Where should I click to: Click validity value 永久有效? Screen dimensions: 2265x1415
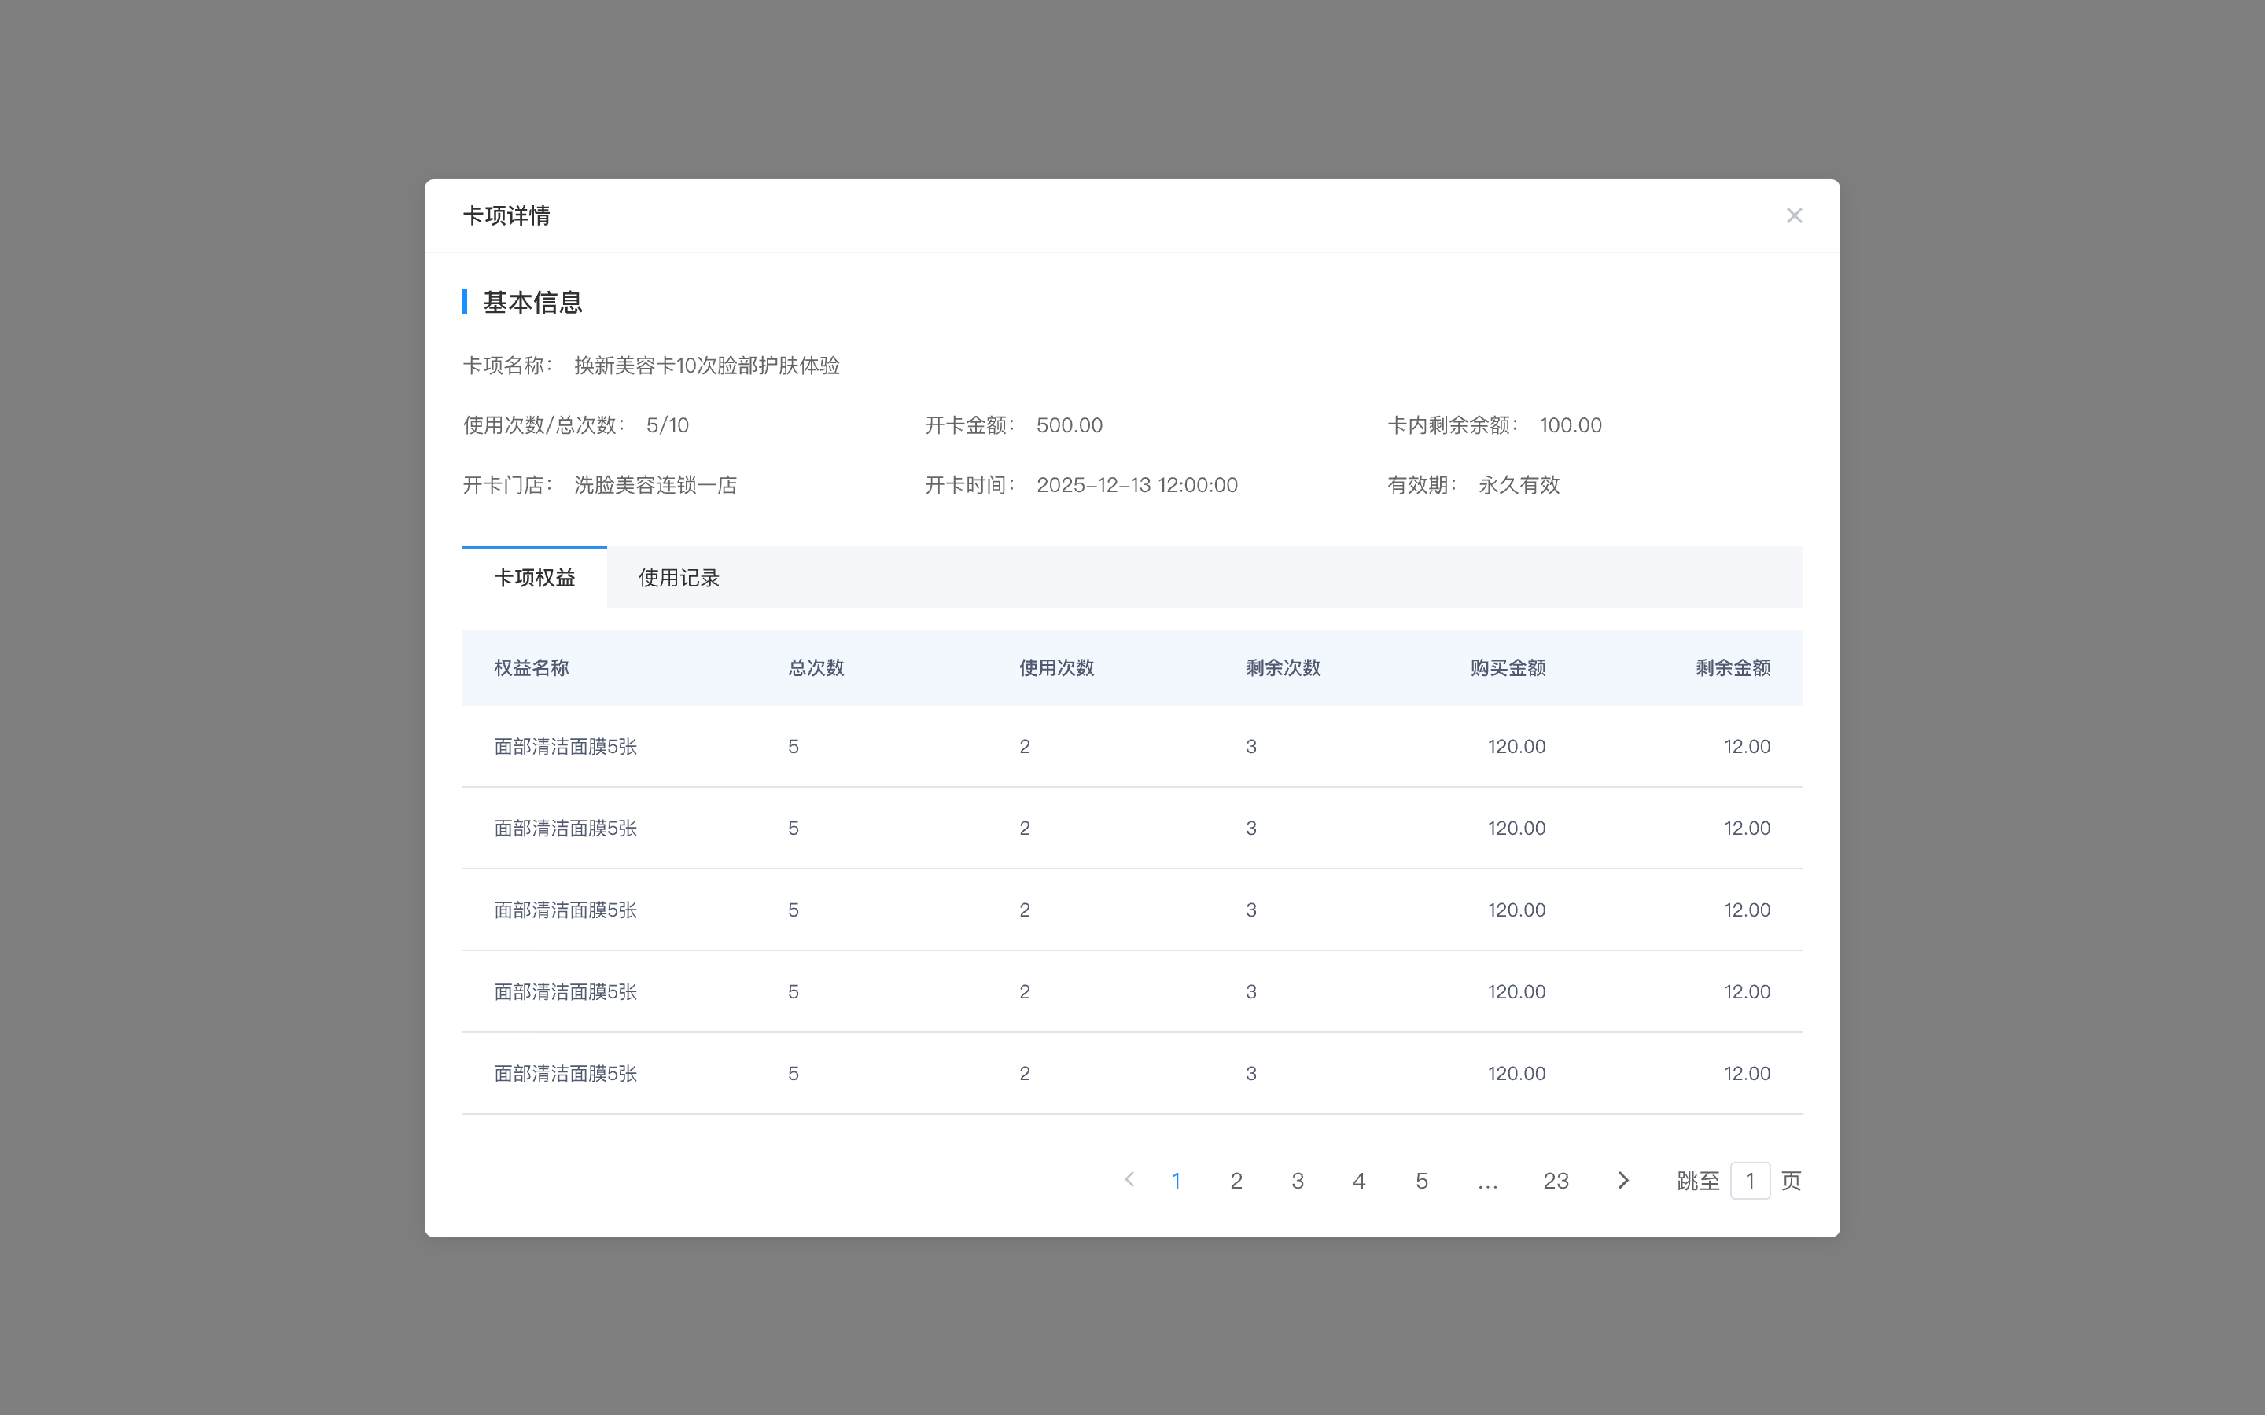pos(1519,485)
